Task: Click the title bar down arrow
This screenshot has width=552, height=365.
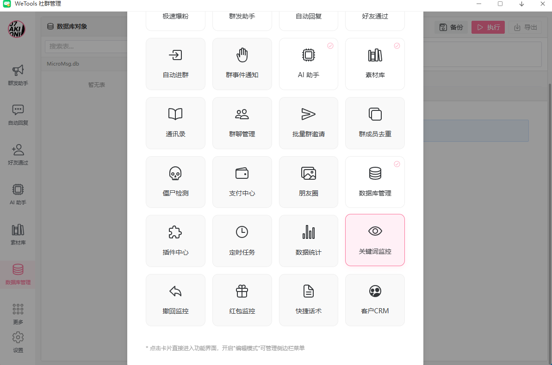Action: (521, 4)
